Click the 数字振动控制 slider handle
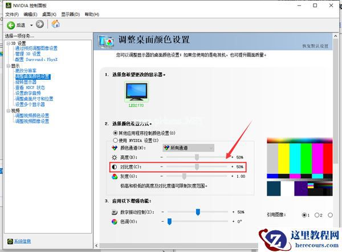The width and height of the screenshot is (342, 252). (x=198, y=212)
